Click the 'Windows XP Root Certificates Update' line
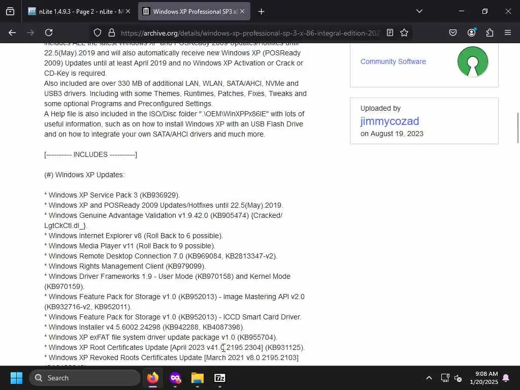The height and width of the screenshot is (390, 520). (175, 347)
